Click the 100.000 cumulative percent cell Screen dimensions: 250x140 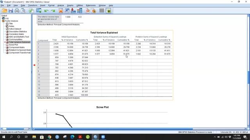coord(84,95)
